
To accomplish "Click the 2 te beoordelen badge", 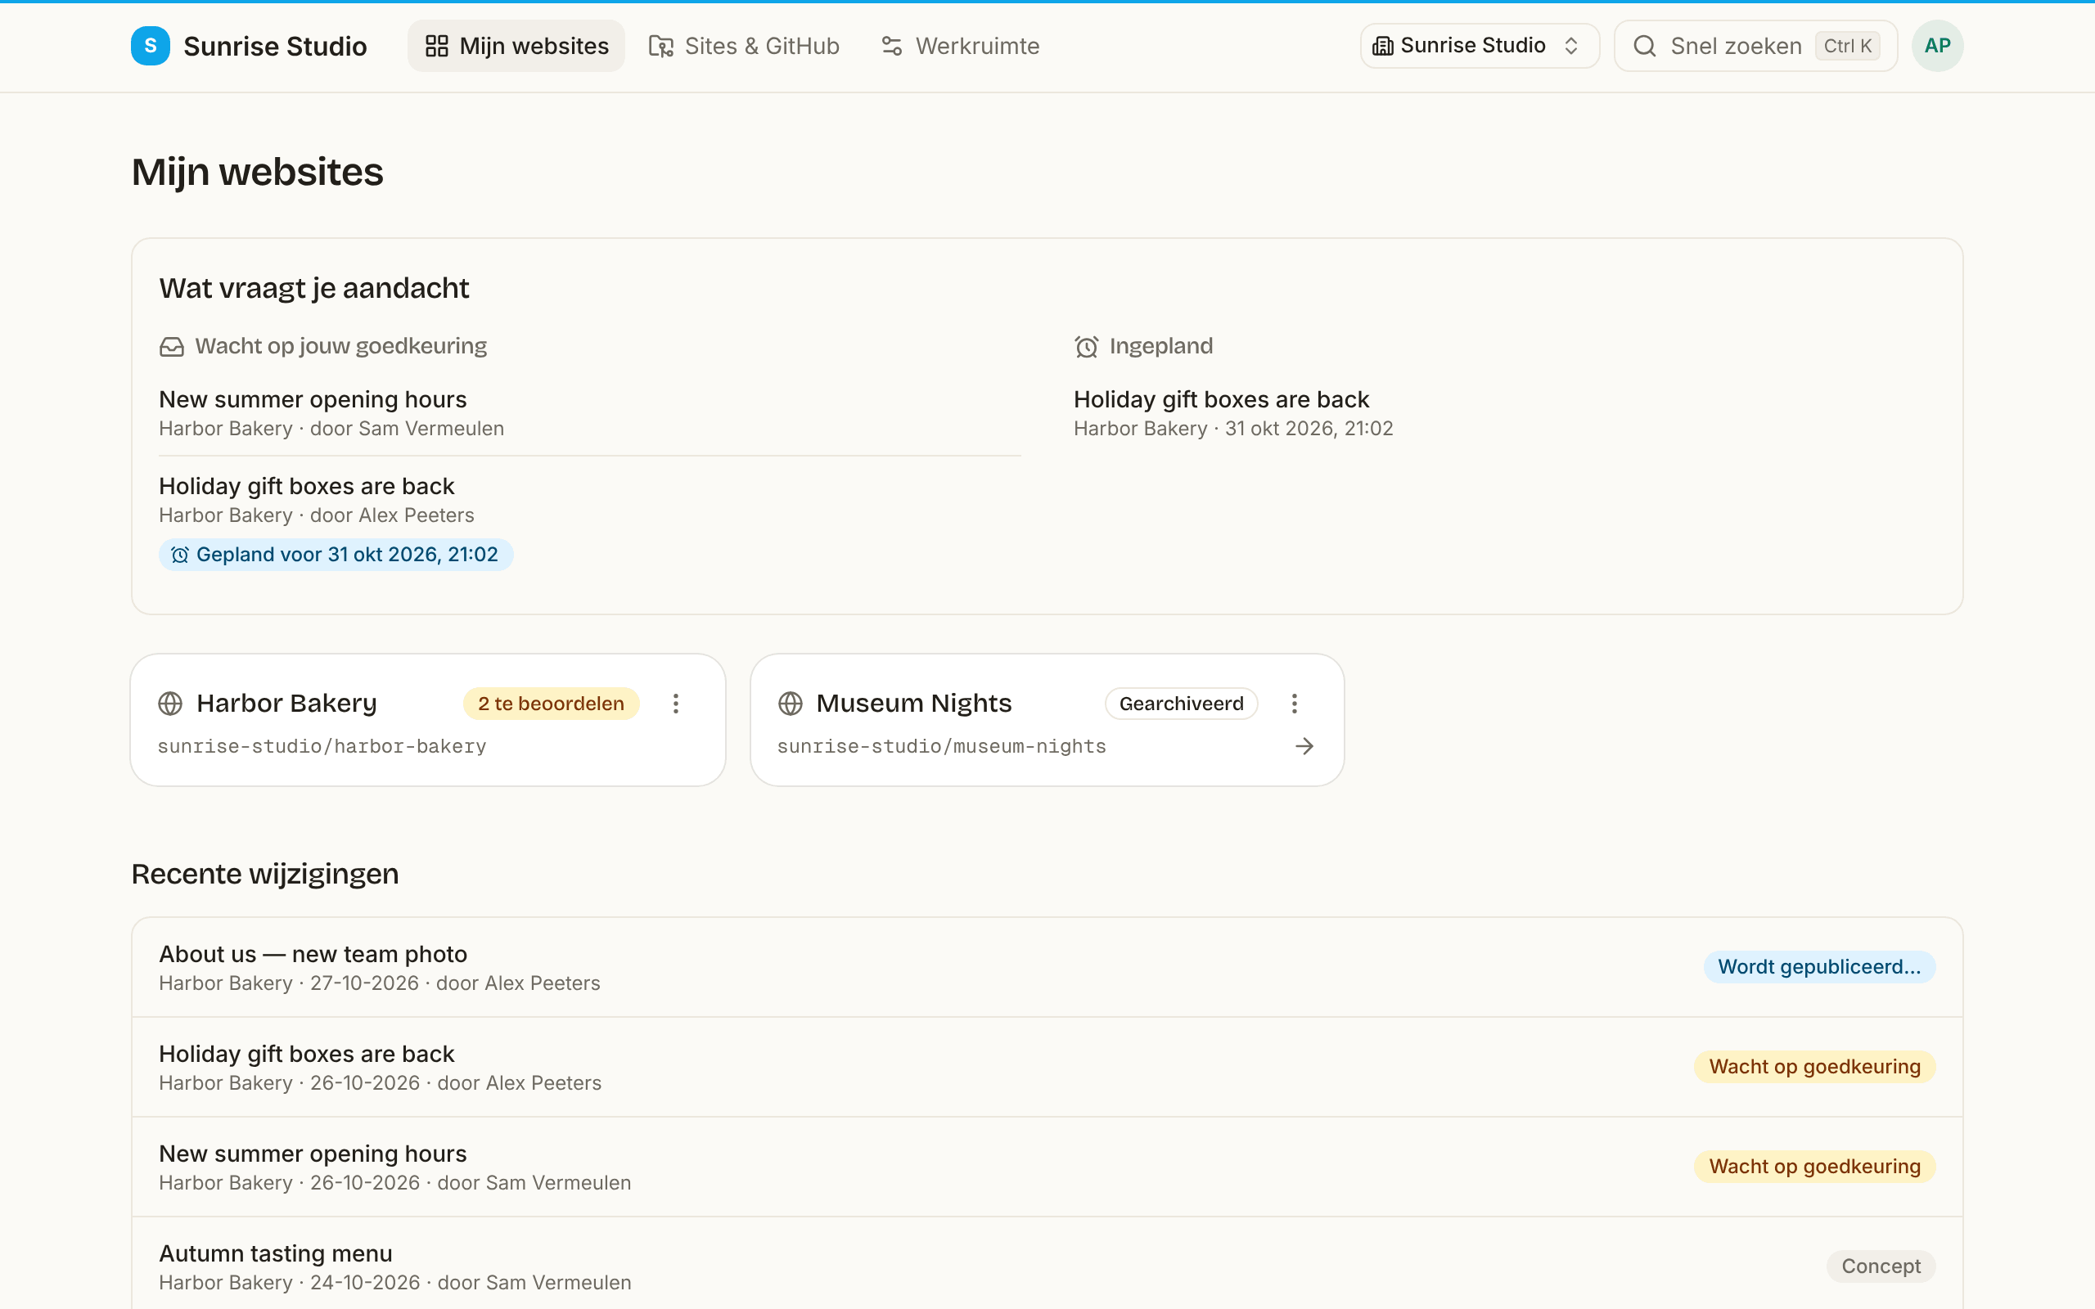I will [551, 704].
